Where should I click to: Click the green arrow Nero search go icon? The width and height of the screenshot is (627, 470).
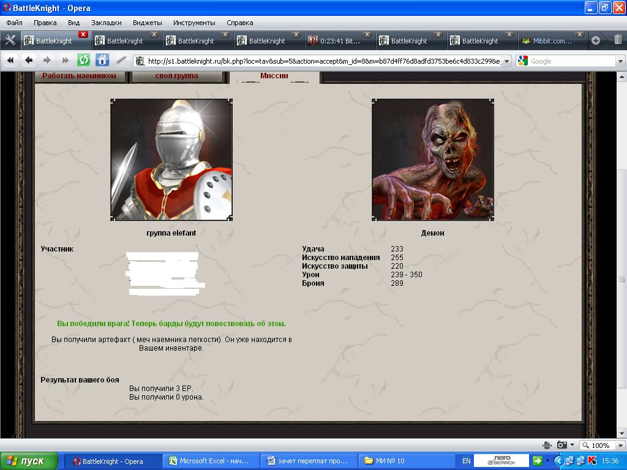pyautogui.click(x=538, y=461)
